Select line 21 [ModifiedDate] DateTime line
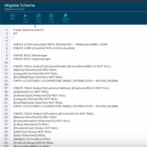Image resolution: width=147 pixels, height=147 pixels. point(38,103)
